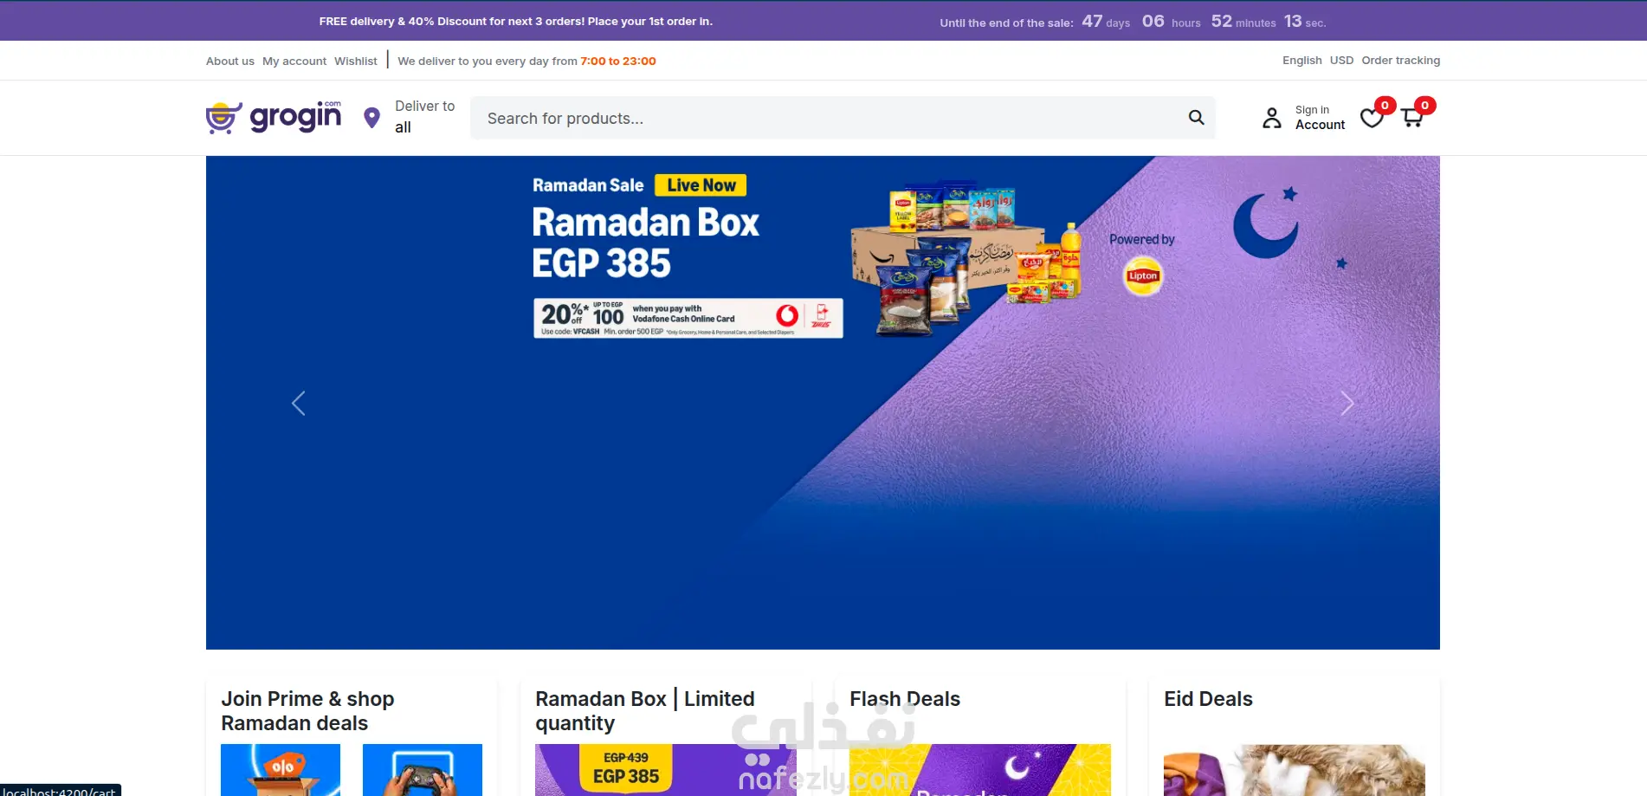Screen dimensions: 1647x796
Task: Open the shopping cart icon
Action: point(1412,118)
